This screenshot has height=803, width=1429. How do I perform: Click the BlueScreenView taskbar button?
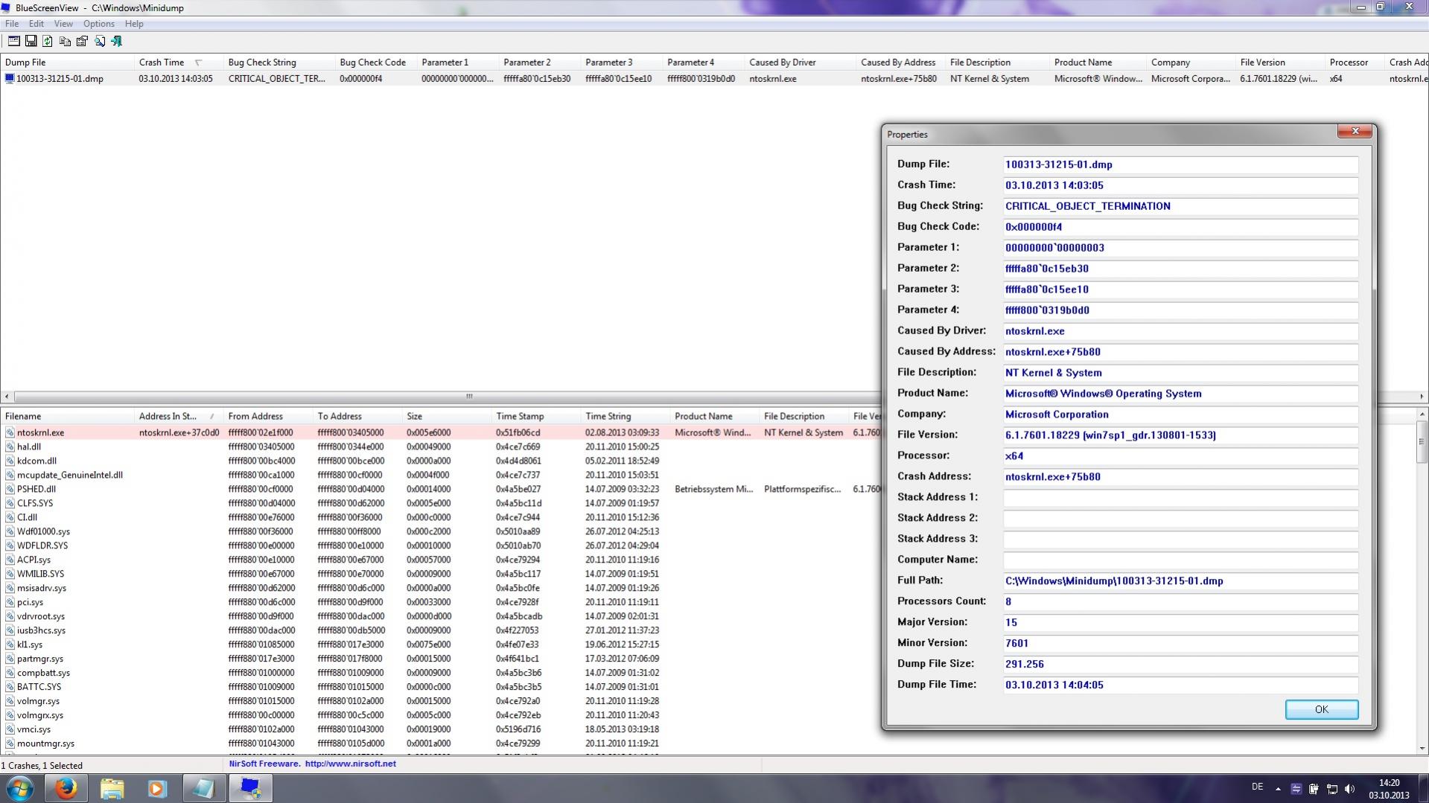[x=250, y=788]
